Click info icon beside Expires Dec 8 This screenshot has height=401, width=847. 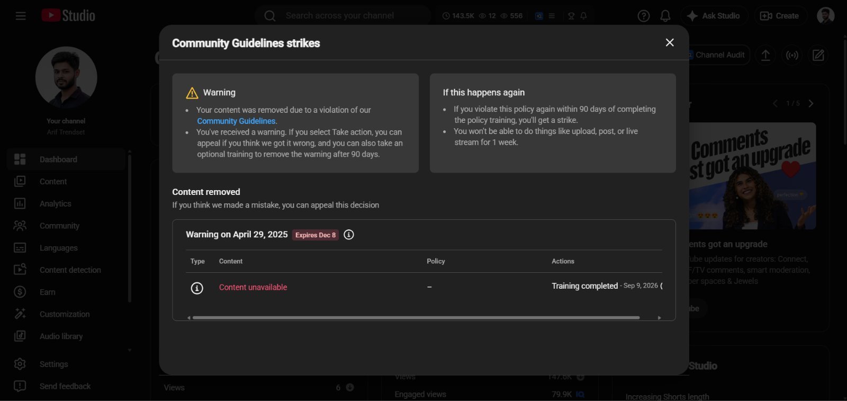click(x=349, y=235)
